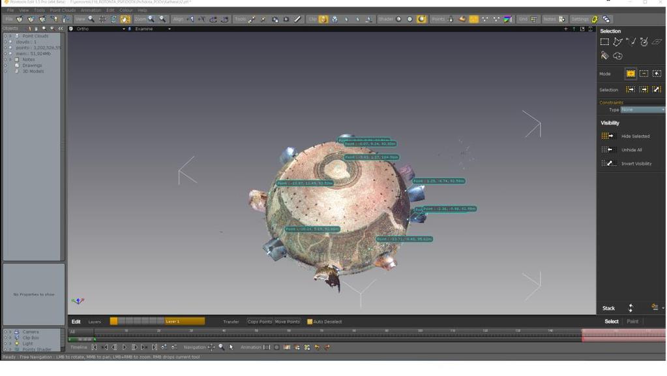The height and width of the screenshot is (376, 667).
Task: Toggle the Auto Deselect checkbox
Action: [310, 322]
